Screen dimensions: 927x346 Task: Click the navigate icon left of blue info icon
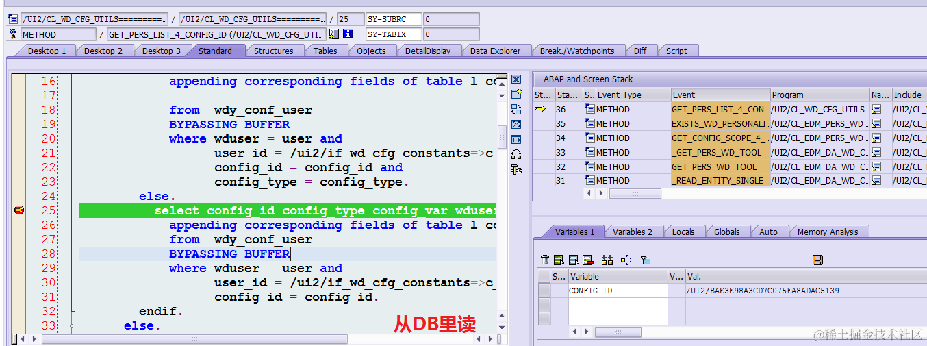[334, 34]
